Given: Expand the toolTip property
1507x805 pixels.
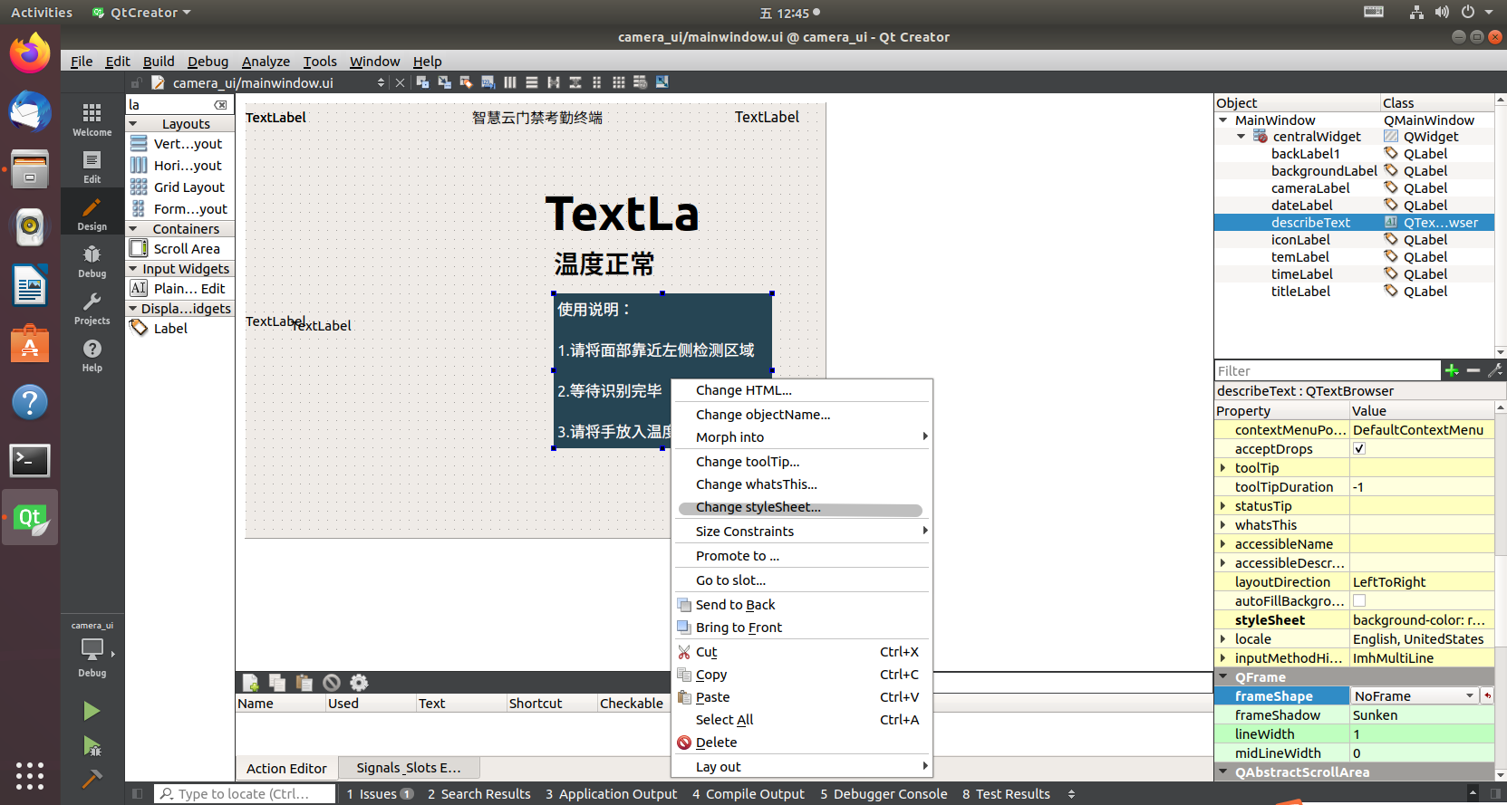Looking at the screenshot, I should tap(1223, 468).
